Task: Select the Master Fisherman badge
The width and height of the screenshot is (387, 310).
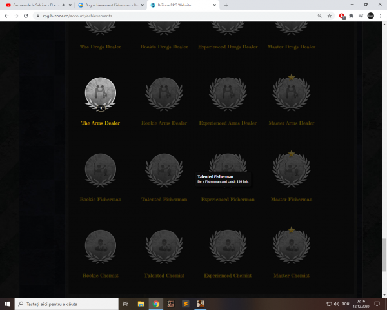Action: click(x=292, y=169)
